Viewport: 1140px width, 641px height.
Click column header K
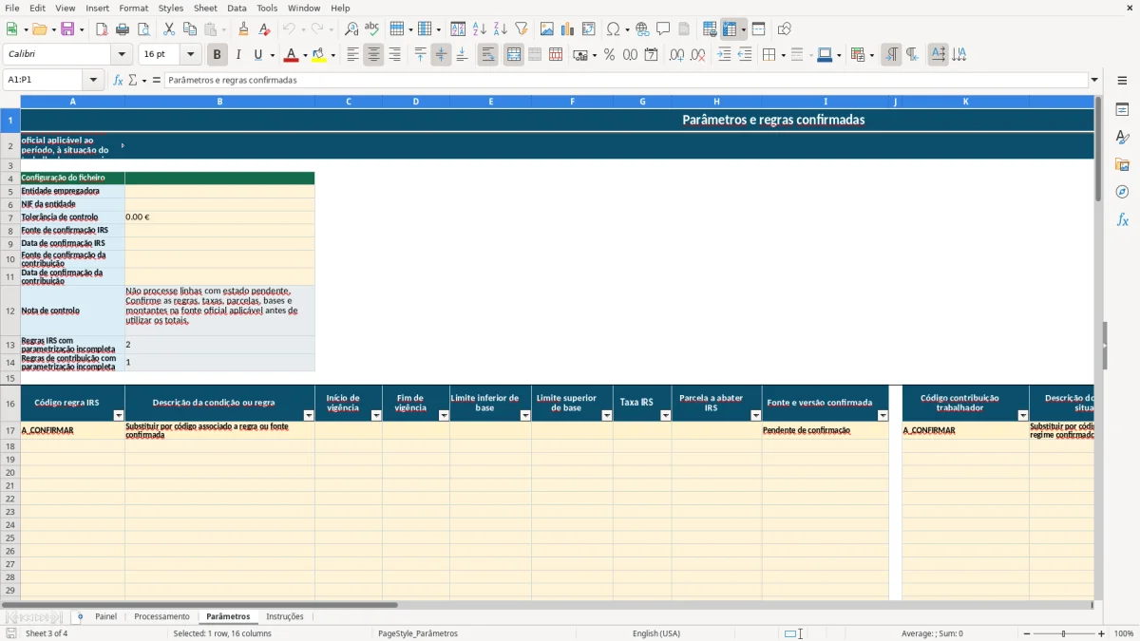click(965, 102)
